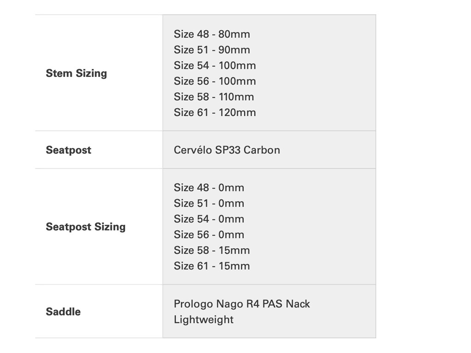Select the Size 54 - 100mm stem line
Viewport: 471px width, 353px height.
click(215, 66)
